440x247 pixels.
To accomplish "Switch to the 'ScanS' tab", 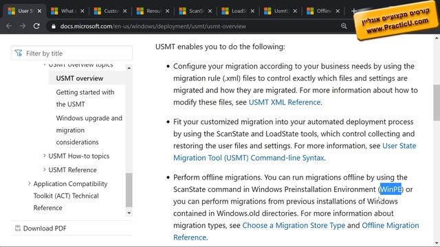I will point(195,11).
